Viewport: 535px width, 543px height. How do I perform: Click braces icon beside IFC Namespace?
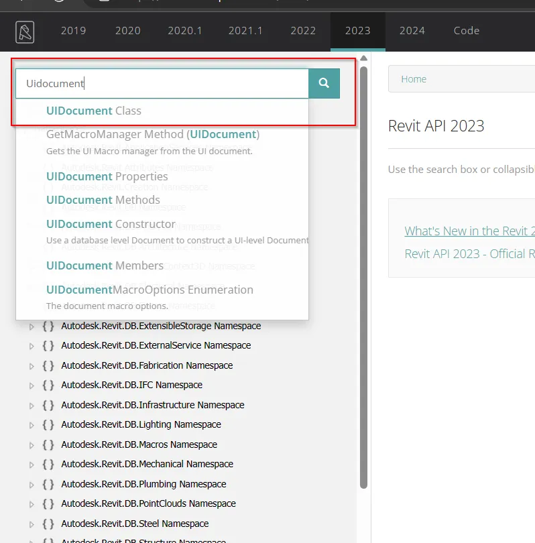(x=48, y=385)
